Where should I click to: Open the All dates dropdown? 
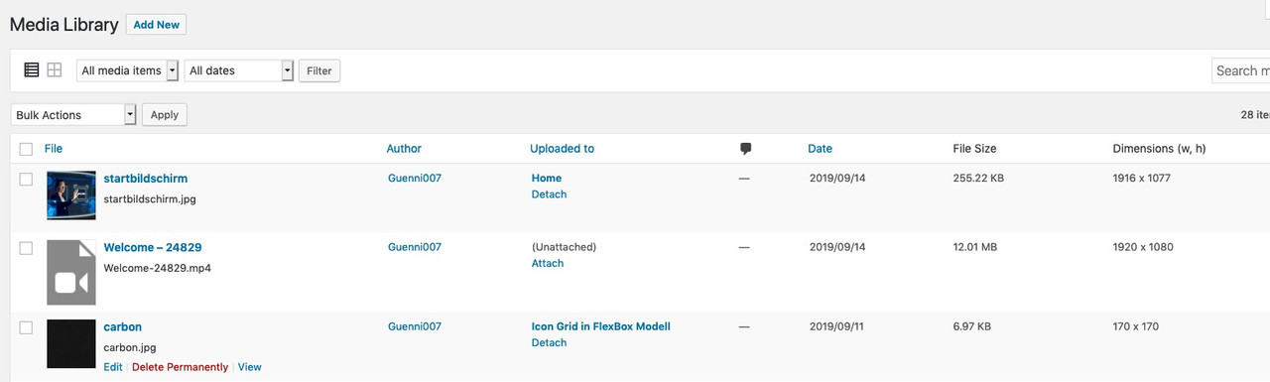pos(239,70)
